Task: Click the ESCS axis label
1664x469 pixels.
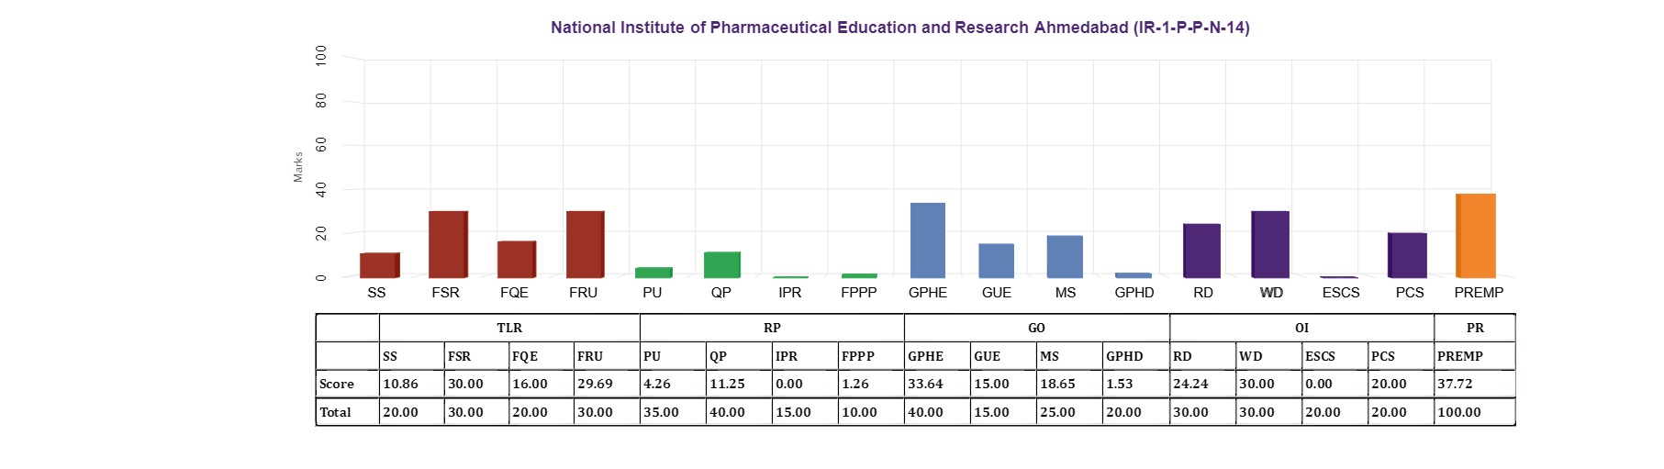Action: [x=1340, y=293]
